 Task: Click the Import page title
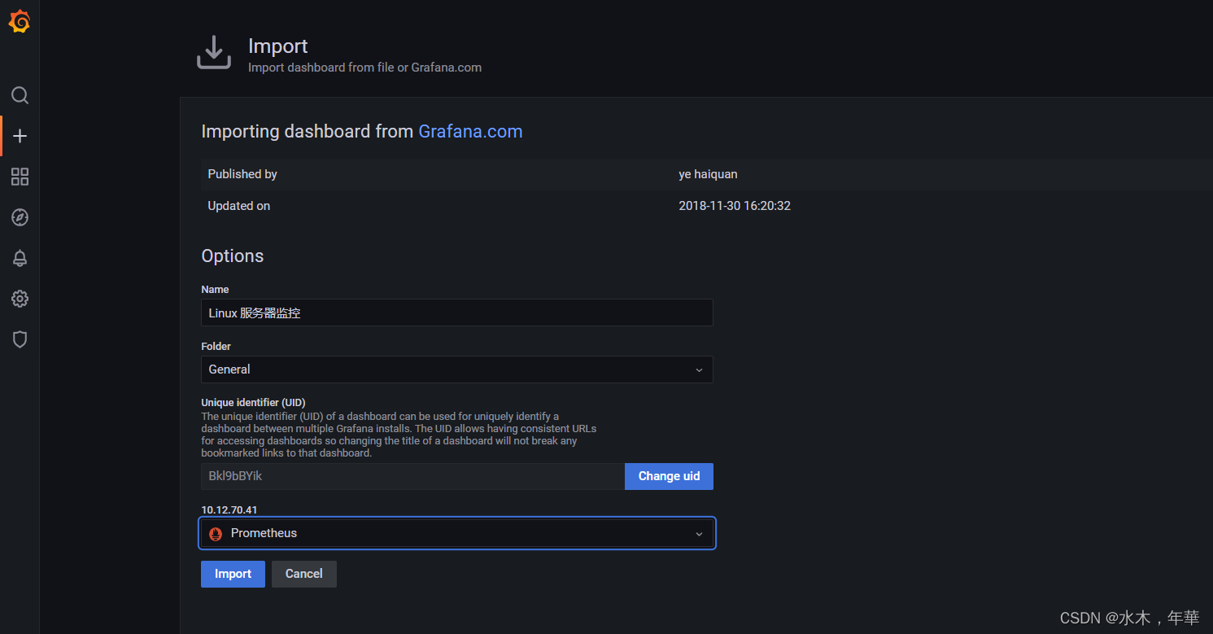click(x=278, y=46)
